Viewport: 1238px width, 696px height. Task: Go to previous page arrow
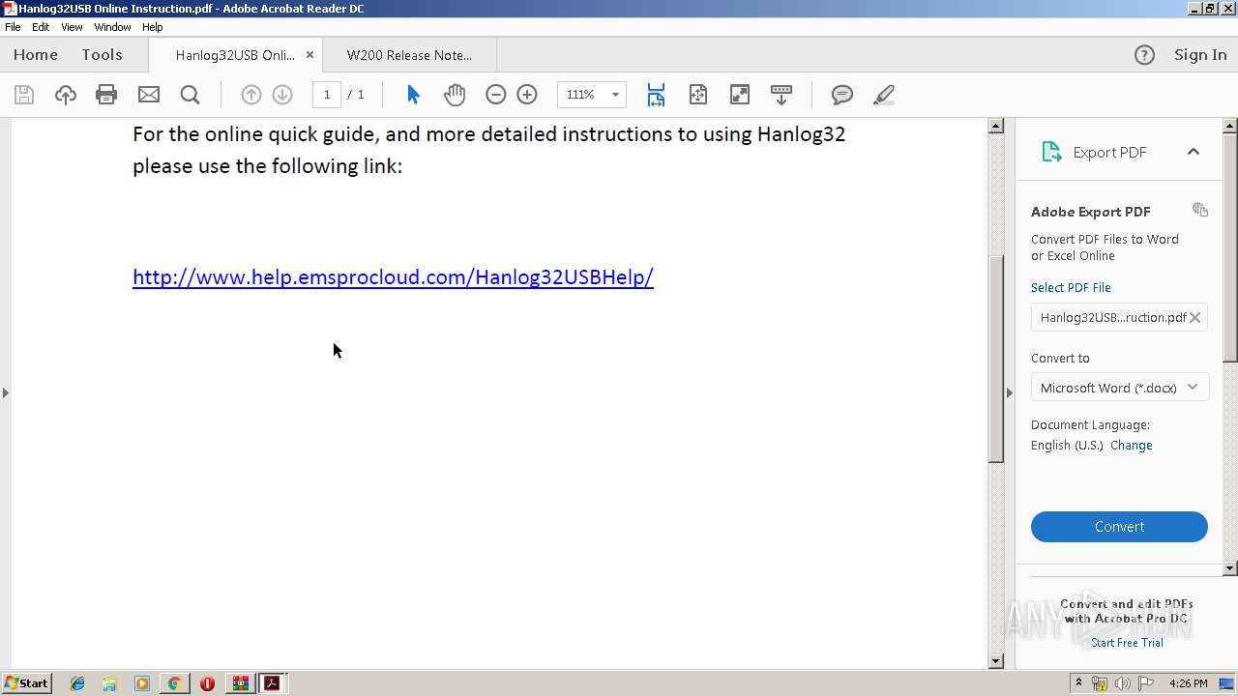pyautogui.click(x=251, y=95)
